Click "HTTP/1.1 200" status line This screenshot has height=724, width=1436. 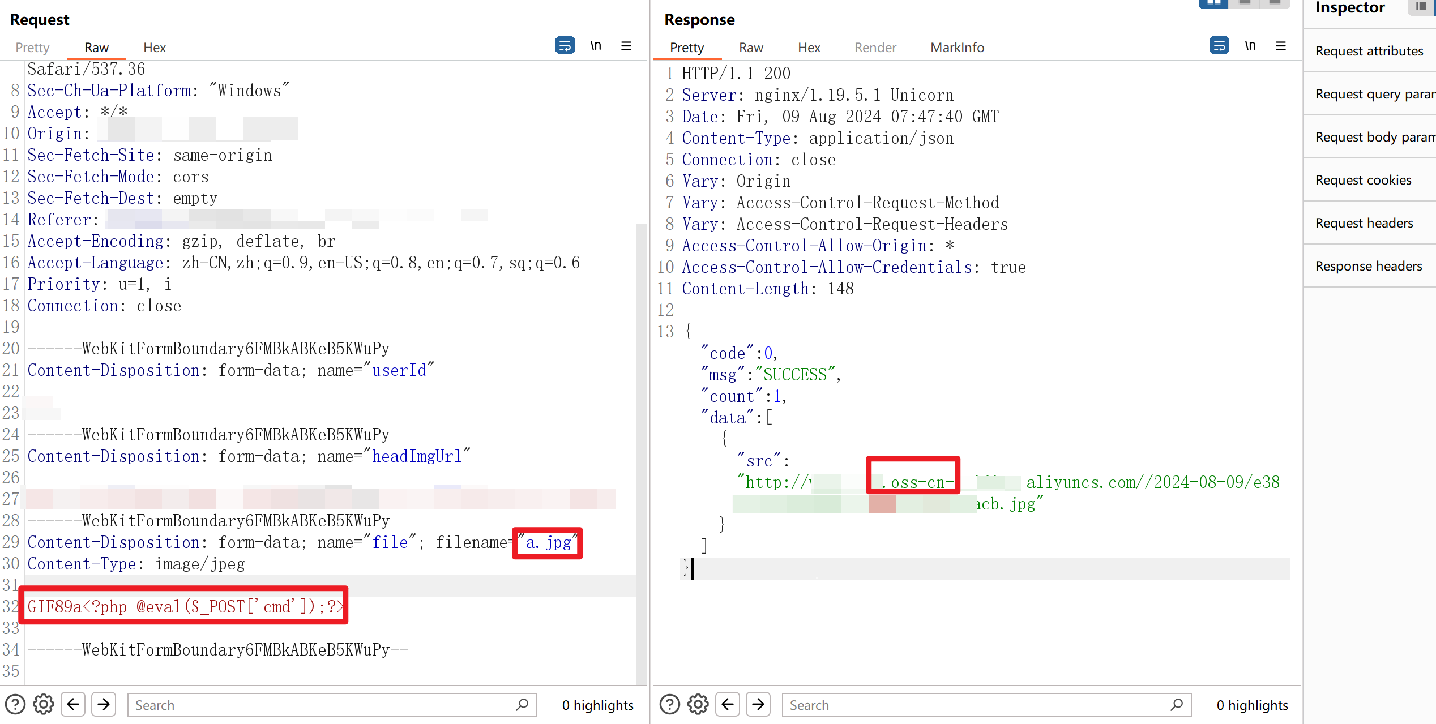(x=736, y=74)
